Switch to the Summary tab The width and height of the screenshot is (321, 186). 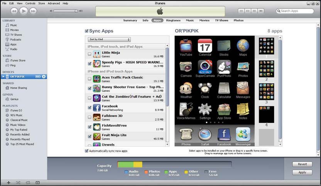click(130, 20)
